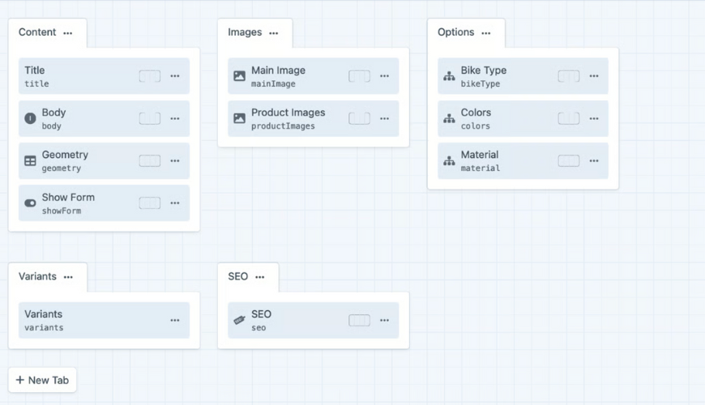Add a new tab with New Tab button
The image size is (705, 405).
pos(42,380)
